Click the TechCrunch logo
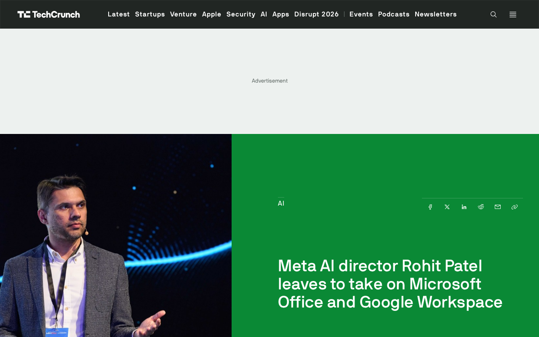This screenshot has height=337, width=539. (48, 14)
